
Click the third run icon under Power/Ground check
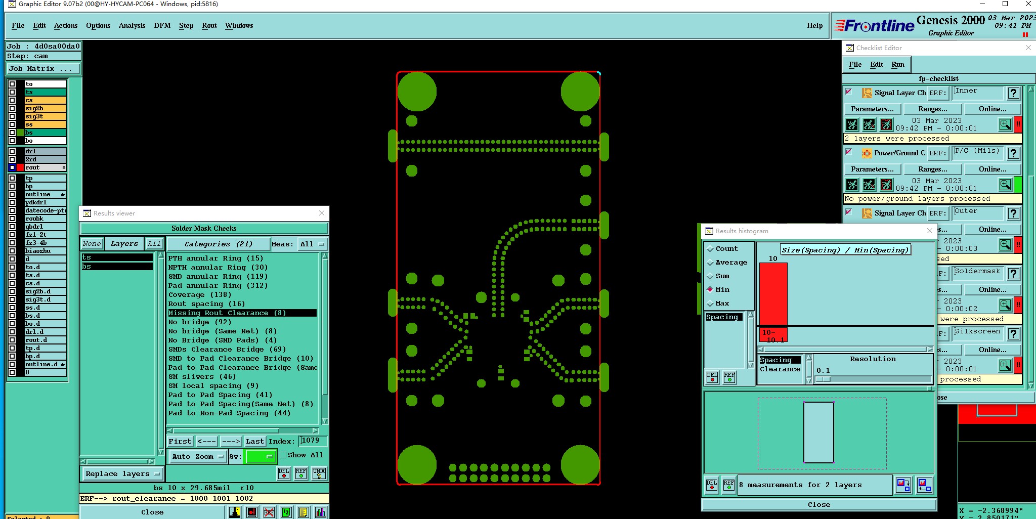(887, 185)
